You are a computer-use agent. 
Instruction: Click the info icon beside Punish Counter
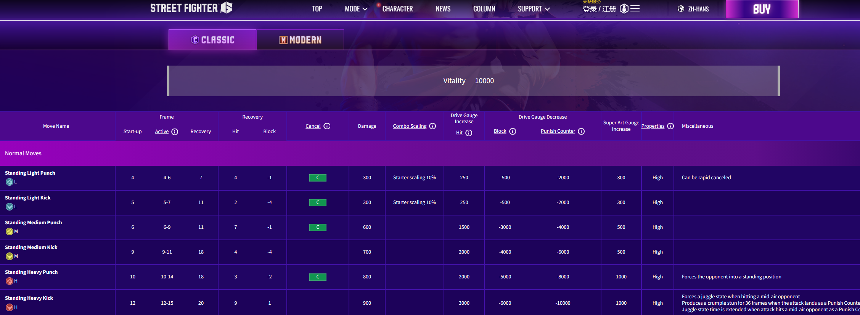click(581, 131)
